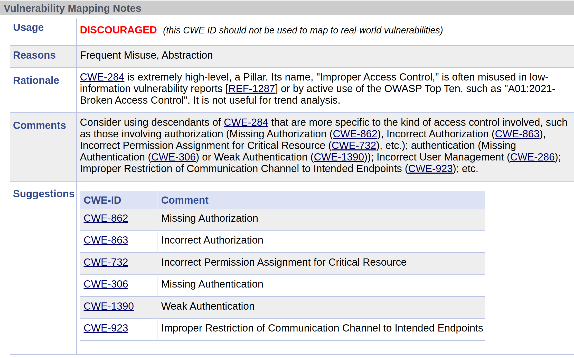This screenshot has height=358, width=574.
Task: Click the Vulnerability Mapping Notes header bar
Action: pyautogui.click(x=287, y=8)
